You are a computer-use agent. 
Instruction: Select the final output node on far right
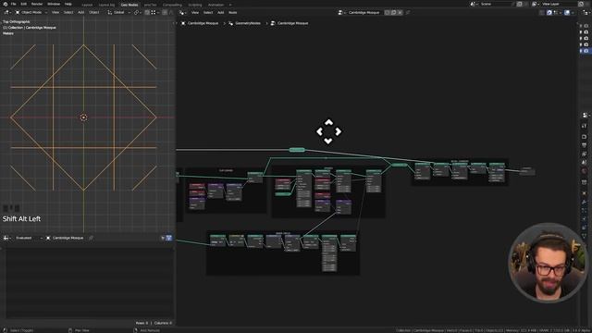pyautogui.click(x=526, y=171)
